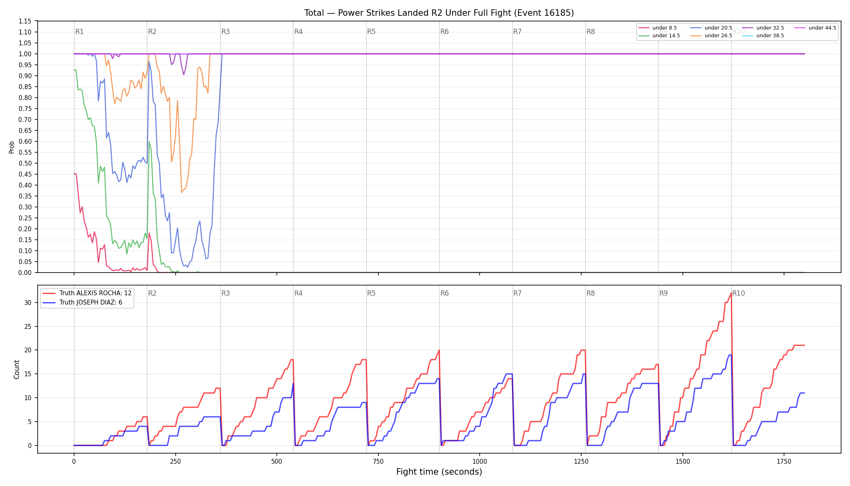Click the 15 tick on the Count axis
This screenshot has height=486, width=850.
click(x=28, y=374)
